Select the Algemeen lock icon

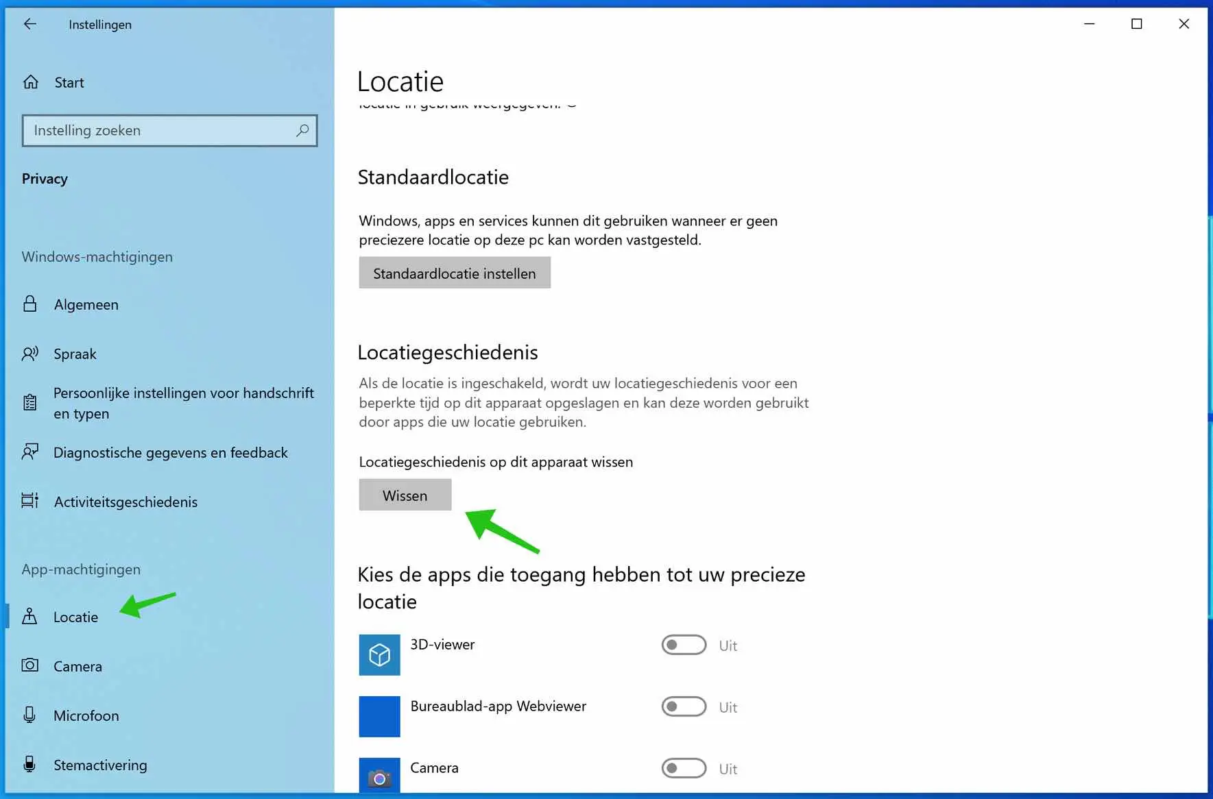click(30, 304)
